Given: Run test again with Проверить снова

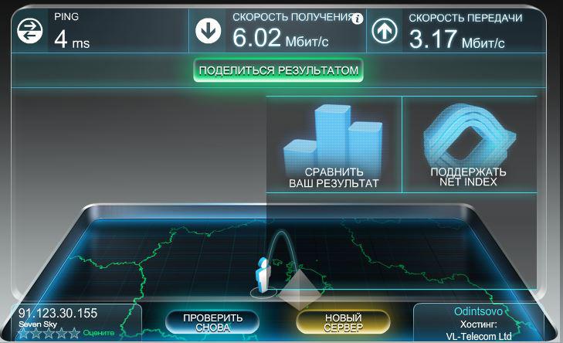Looking at the screenshot, I should click(212, 322).
